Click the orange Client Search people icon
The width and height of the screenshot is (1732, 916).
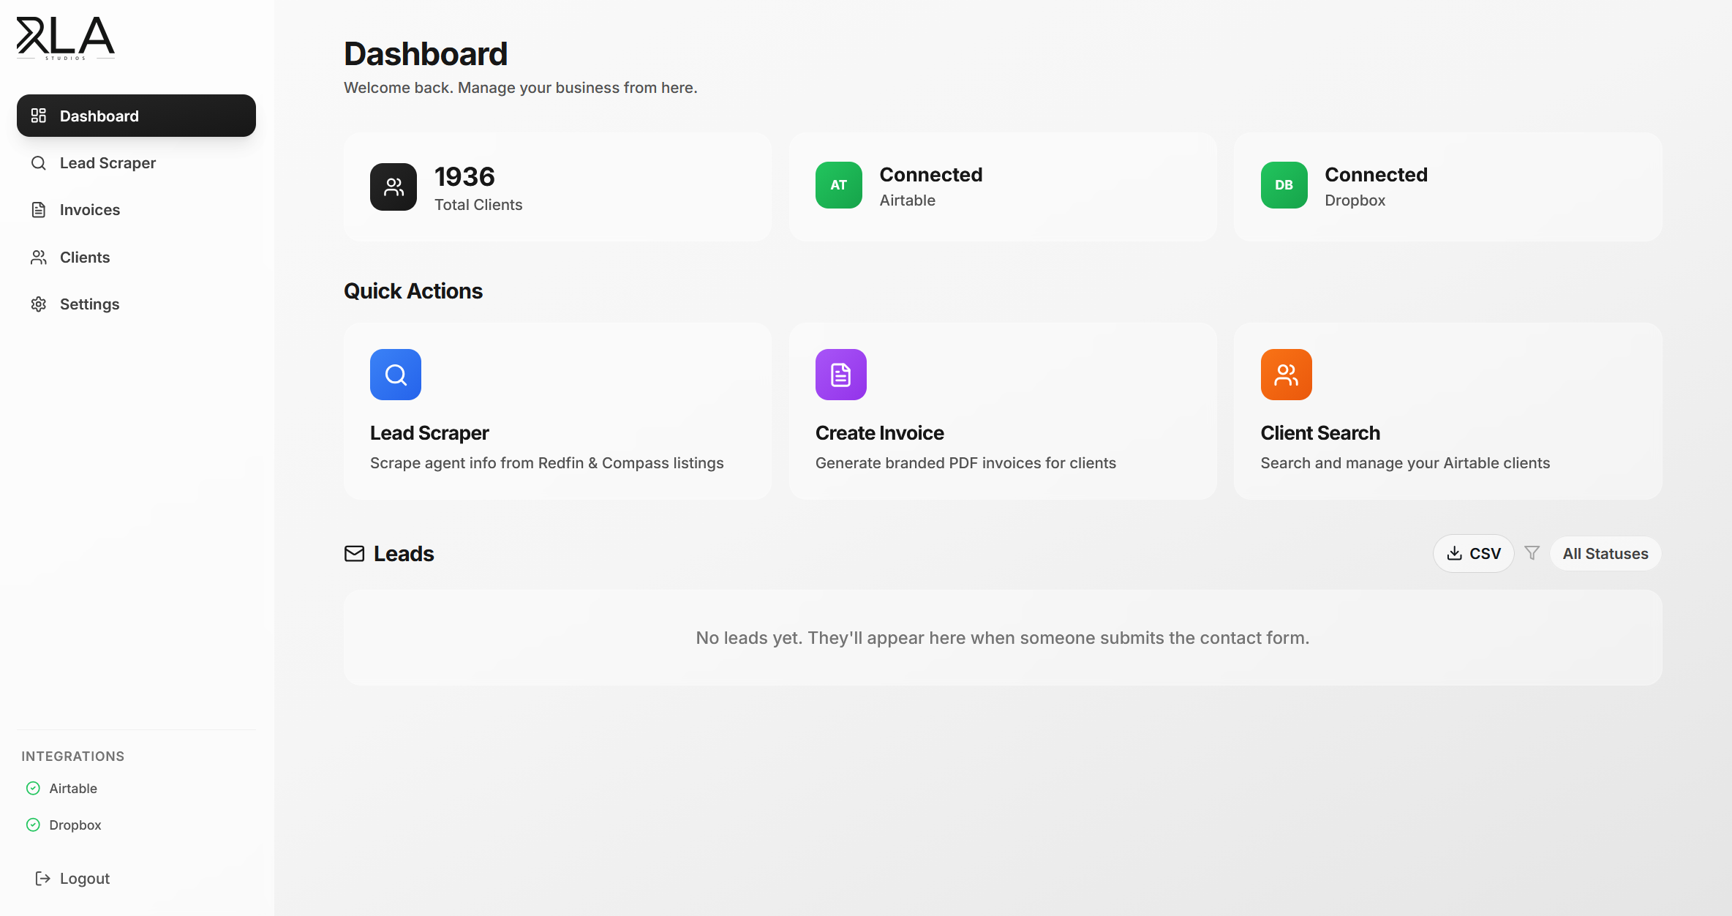[1286, 375]
